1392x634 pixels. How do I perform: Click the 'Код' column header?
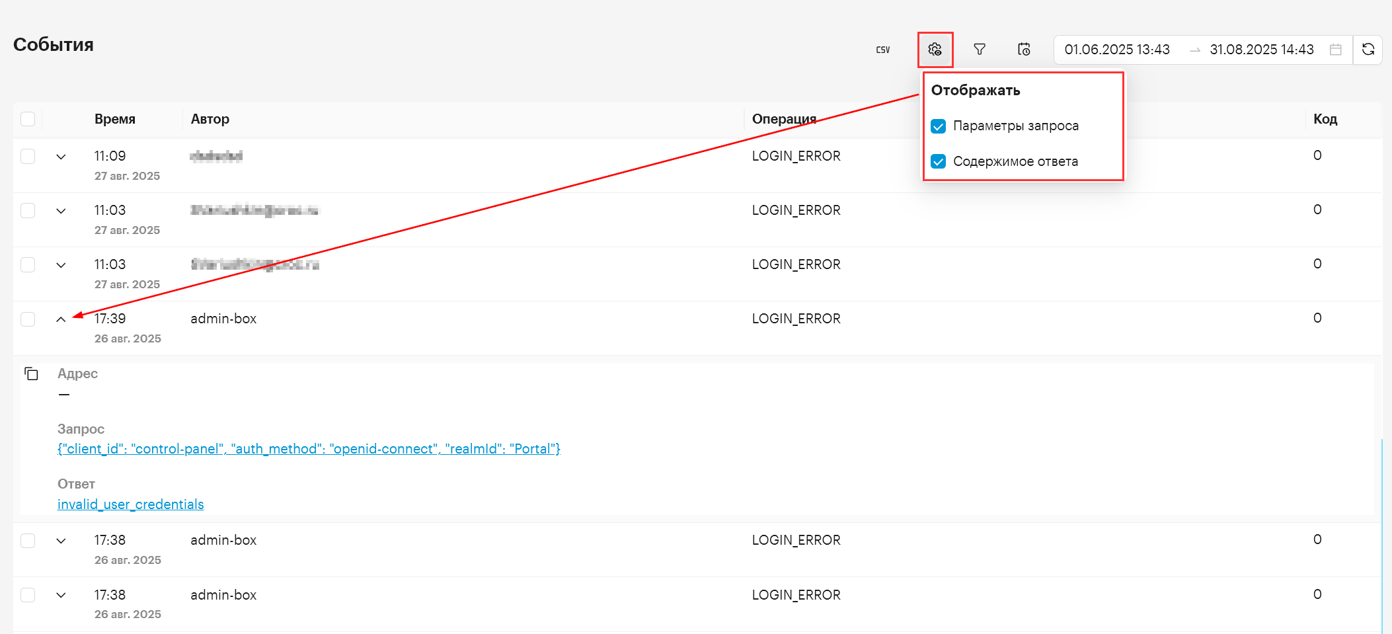pos(1325,119)
